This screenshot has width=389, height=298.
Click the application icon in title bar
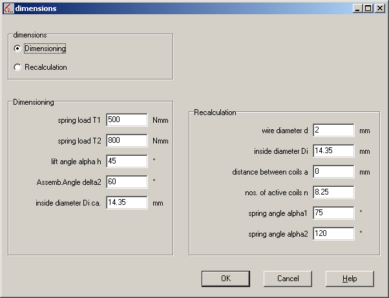point(8,8)
